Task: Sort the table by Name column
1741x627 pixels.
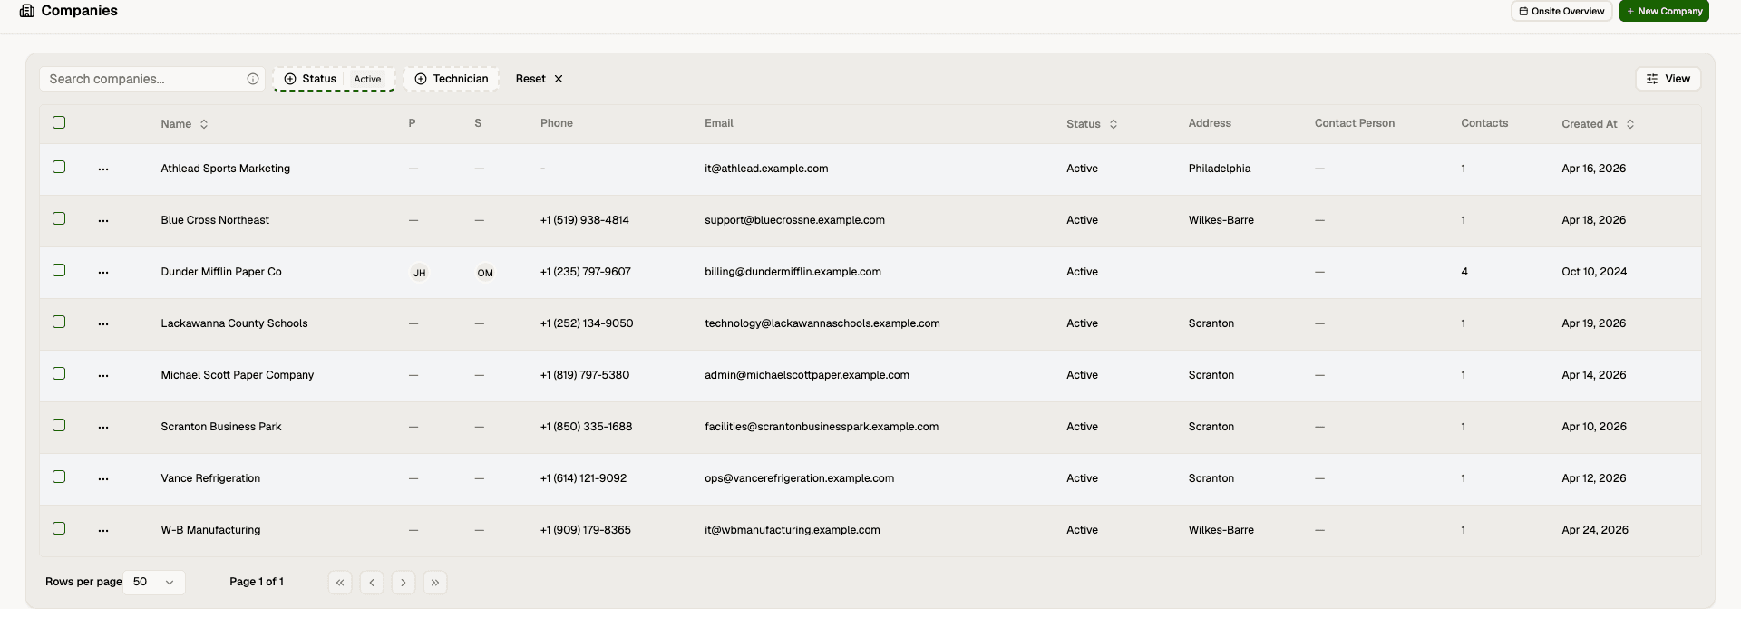Action: point(184,124)
